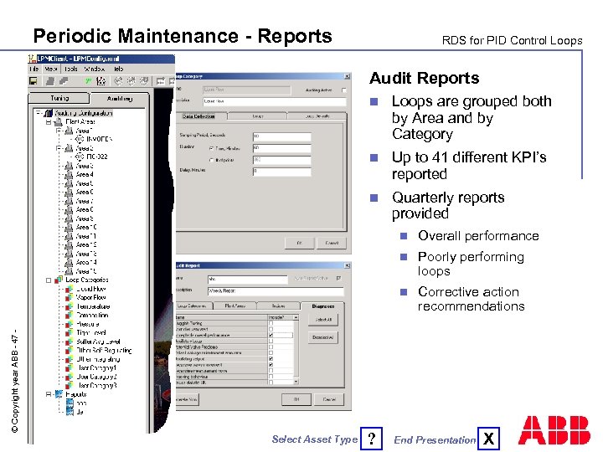Click the last round grey toolbar icon
This screenshot has width=603, height=452.
144,81
